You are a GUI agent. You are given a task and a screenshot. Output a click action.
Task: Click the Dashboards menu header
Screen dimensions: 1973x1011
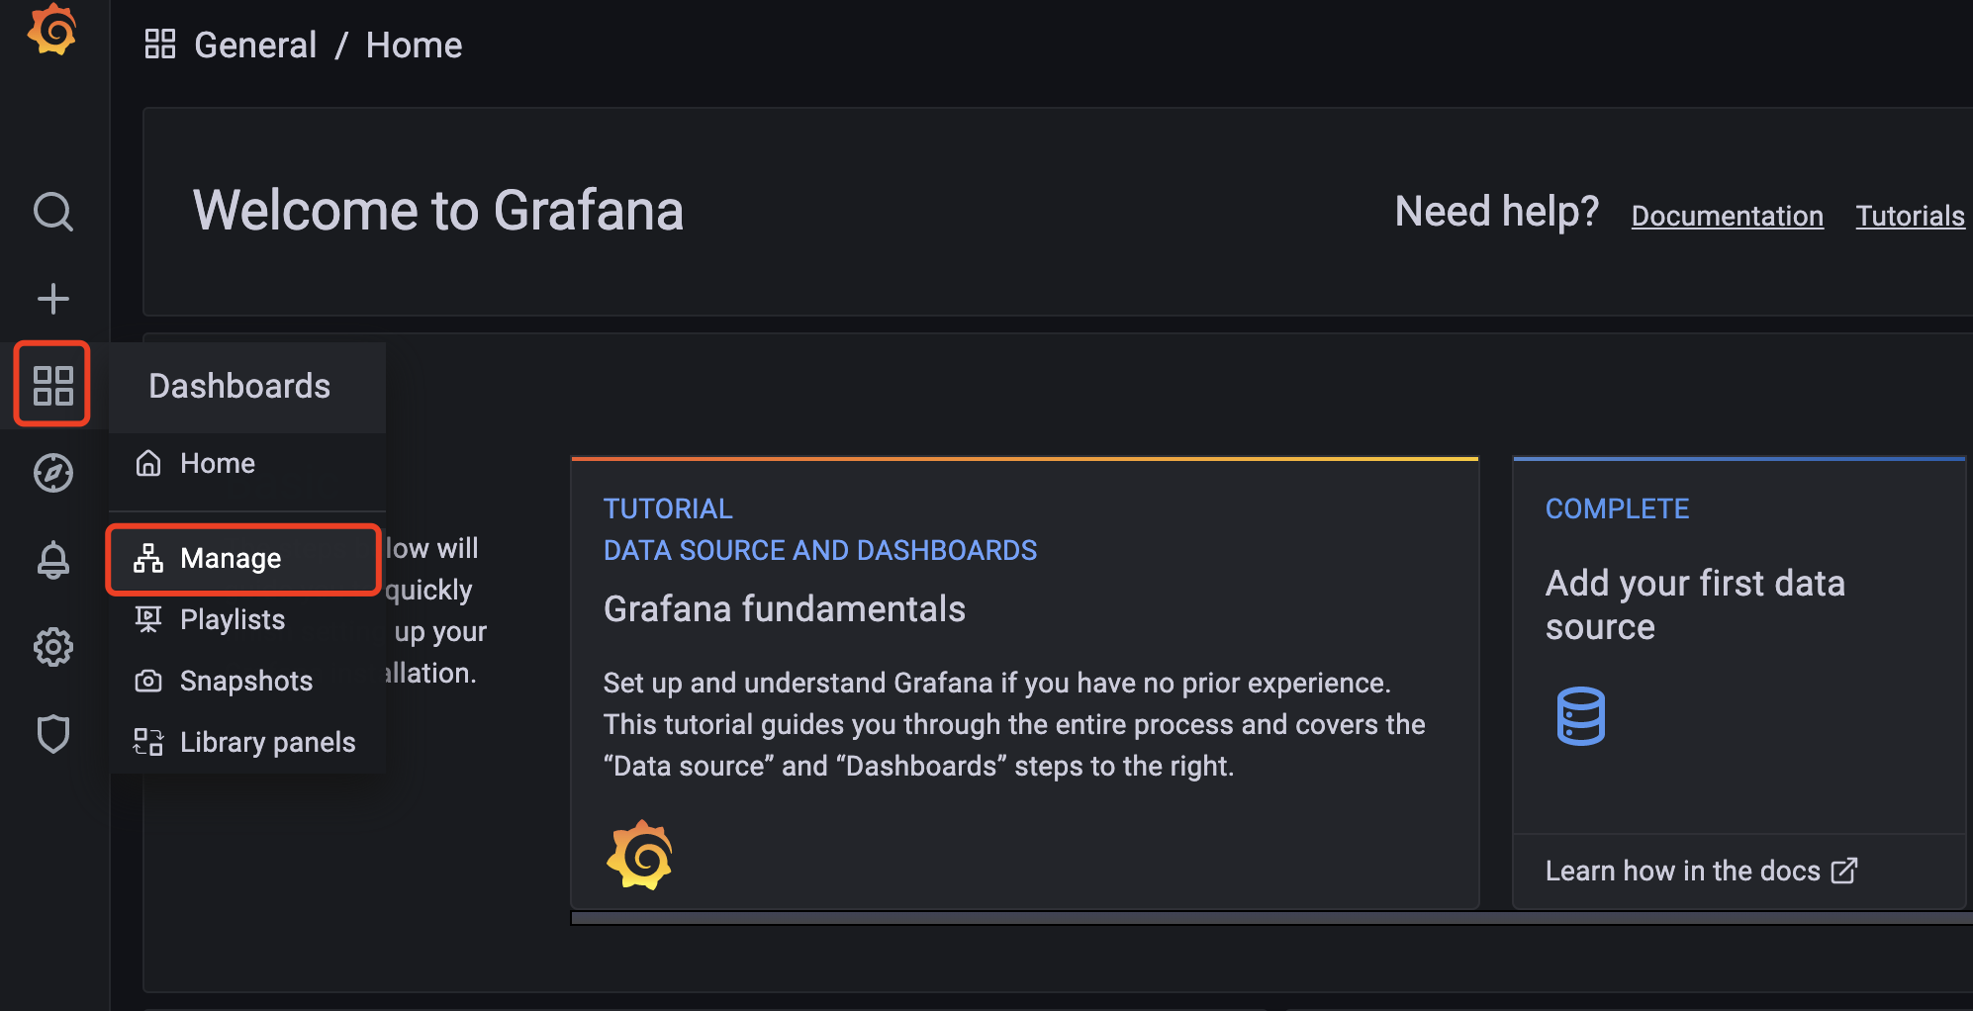click(x=239, y=386)
